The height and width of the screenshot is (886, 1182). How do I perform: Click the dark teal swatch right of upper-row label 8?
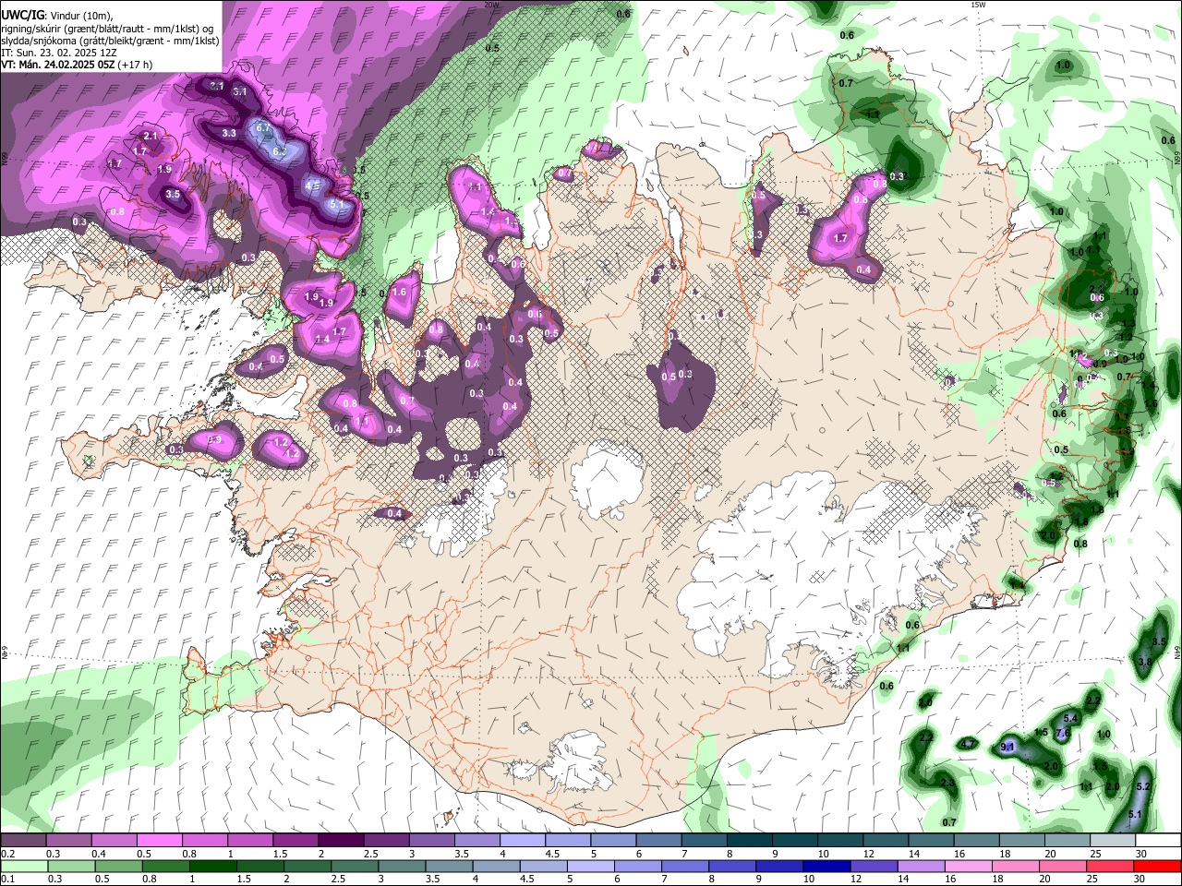(x=749, y=841)
